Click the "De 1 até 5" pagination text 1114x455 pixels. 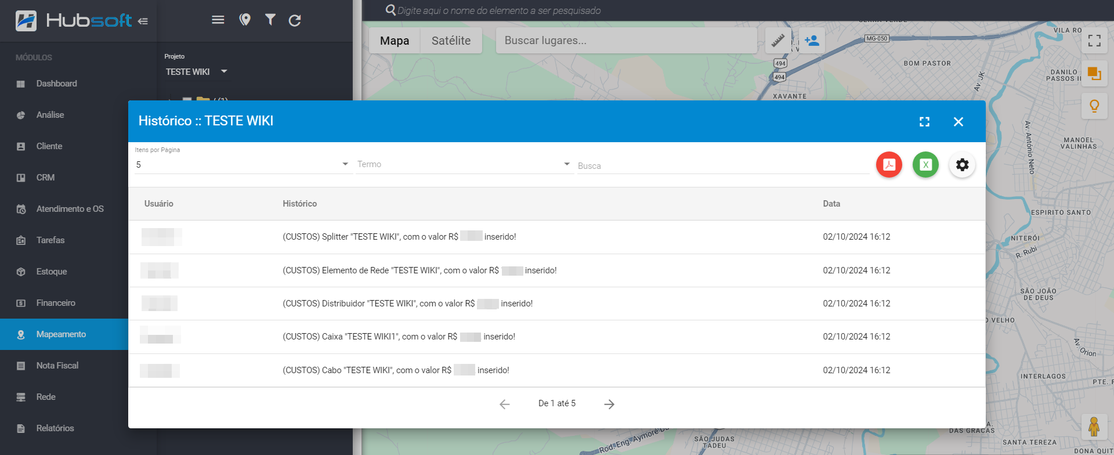pyautogui.click(x=557, y=403)
